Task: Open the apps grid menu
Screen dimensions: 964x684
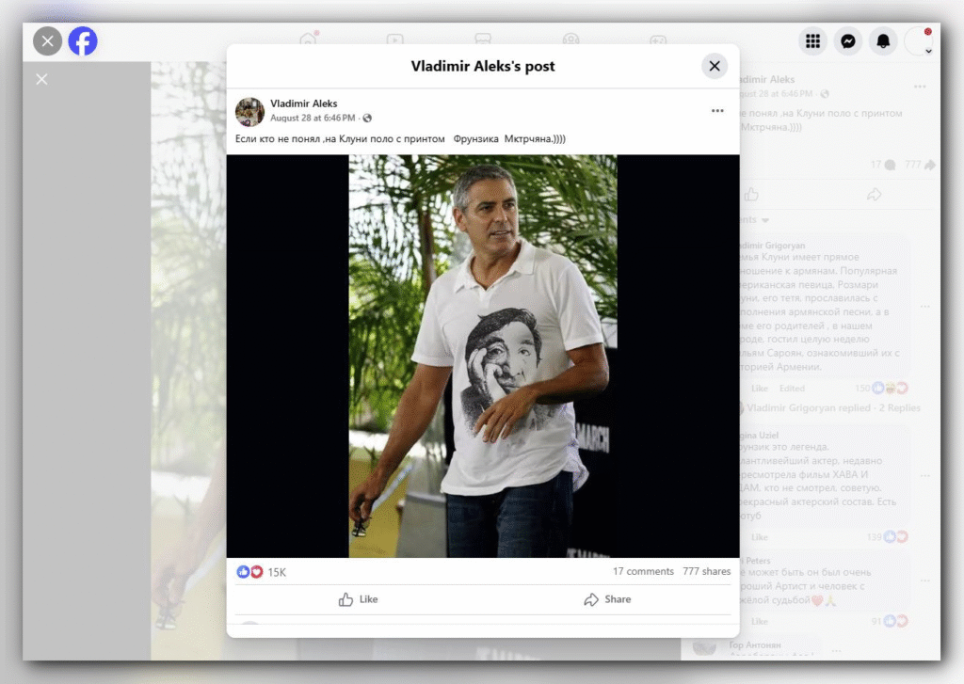Action: [812, 41]
